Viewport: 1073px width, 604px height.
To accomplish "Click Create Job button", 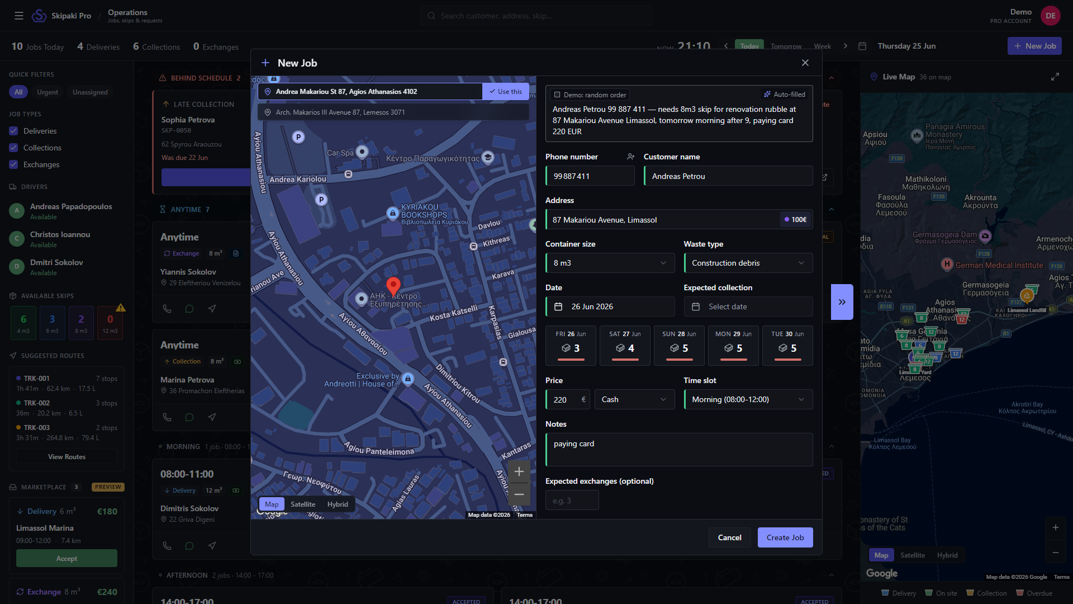I will (785, 537).
